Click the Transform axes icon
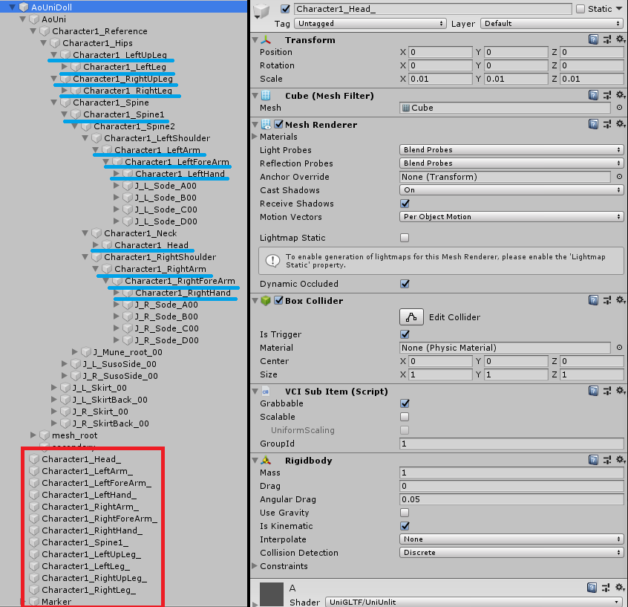Screen dimensions: 628x607 point(266,39)
